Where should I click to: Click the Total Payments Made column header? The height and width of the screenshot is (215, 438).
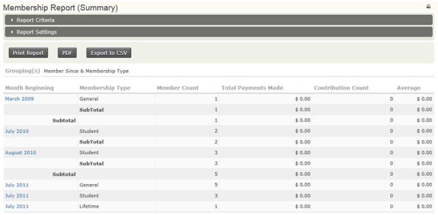coord(252,88)
